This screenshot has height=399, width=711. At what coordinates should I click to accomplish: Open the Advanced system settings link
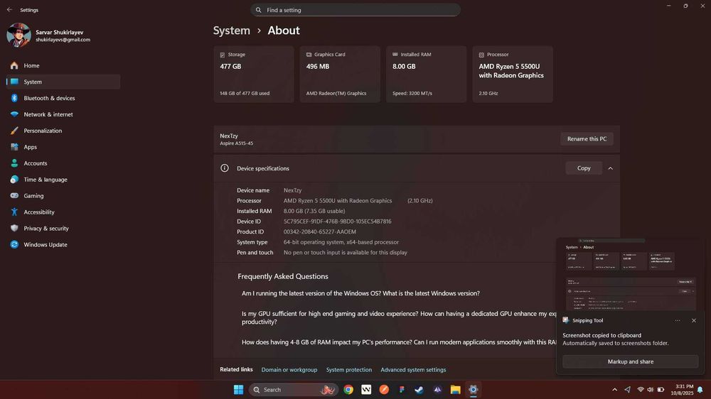413,370
